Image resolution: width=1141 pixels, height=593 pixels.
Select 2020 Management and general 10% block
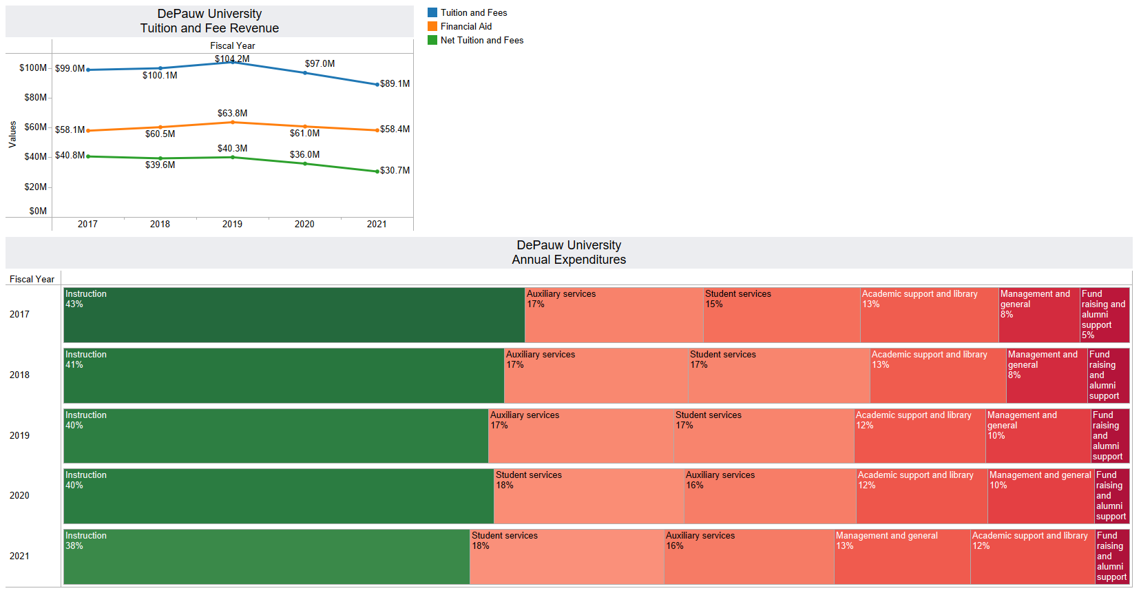click(1041, 496)
